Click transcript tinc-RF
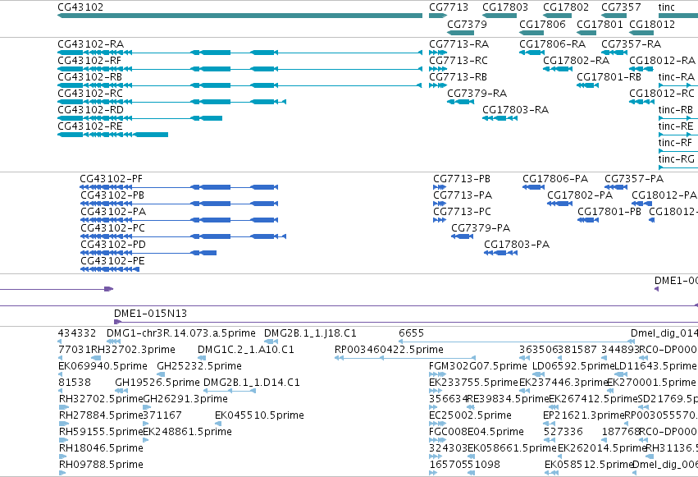 [x=678, y=151]
